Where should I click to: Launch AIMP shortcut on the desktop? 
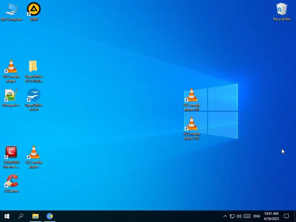34,12
